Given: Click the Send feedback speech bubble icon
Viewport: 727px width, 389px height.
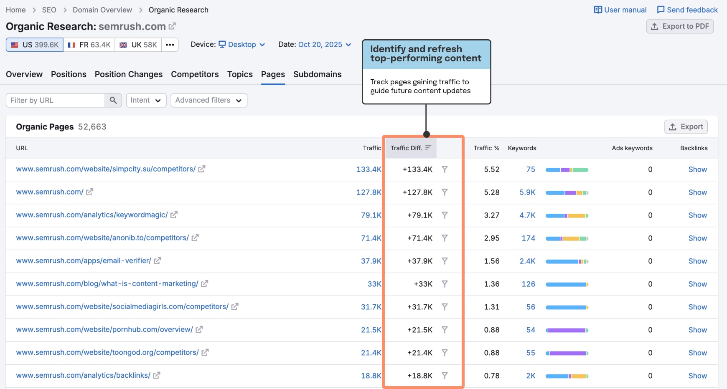Looking at the screenshot, I should click(660, 9).
